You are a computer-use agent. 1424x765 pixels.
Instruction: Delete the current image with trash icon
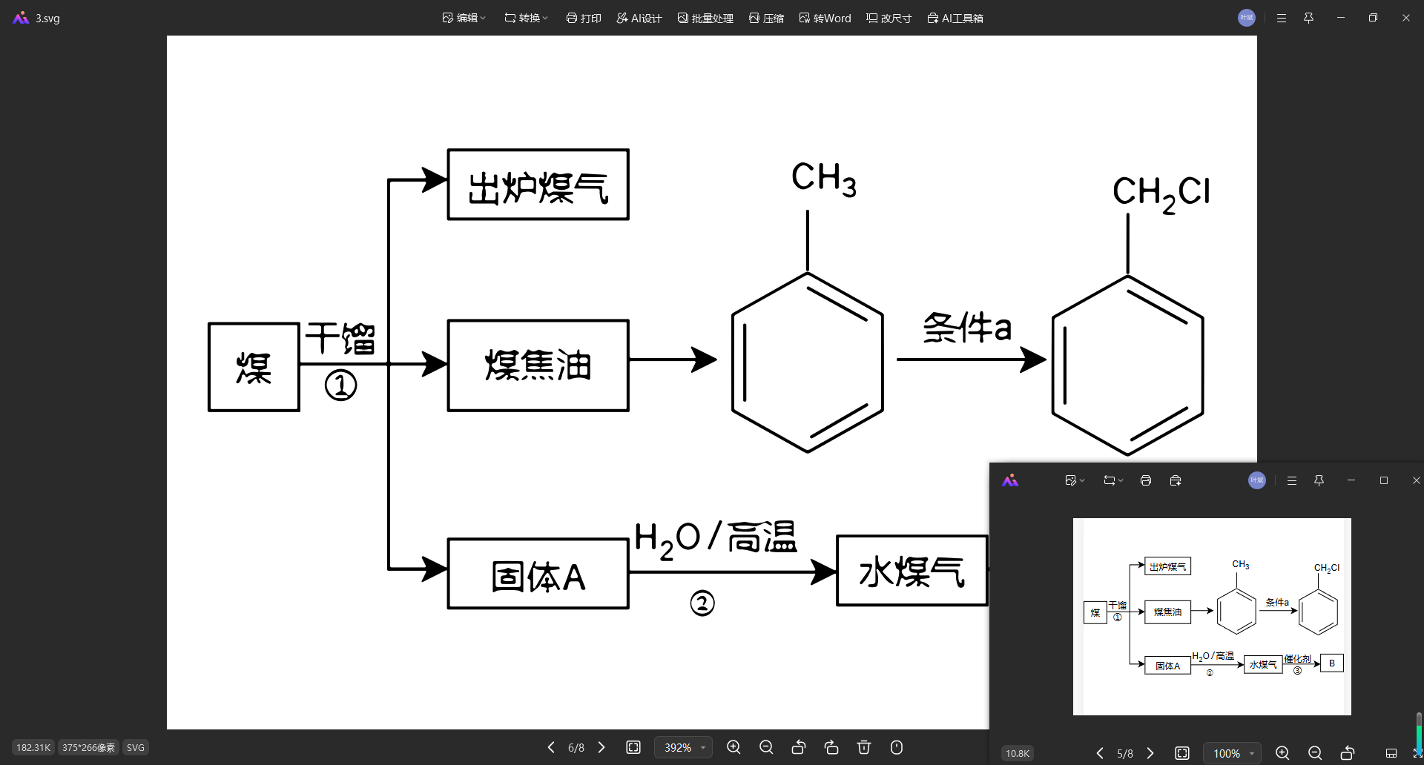[864, 747]
